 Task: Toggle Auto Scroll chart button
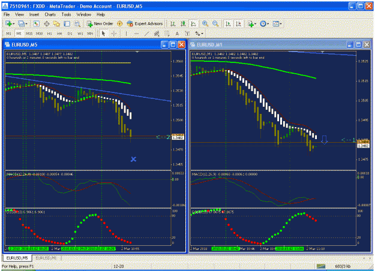228,23
